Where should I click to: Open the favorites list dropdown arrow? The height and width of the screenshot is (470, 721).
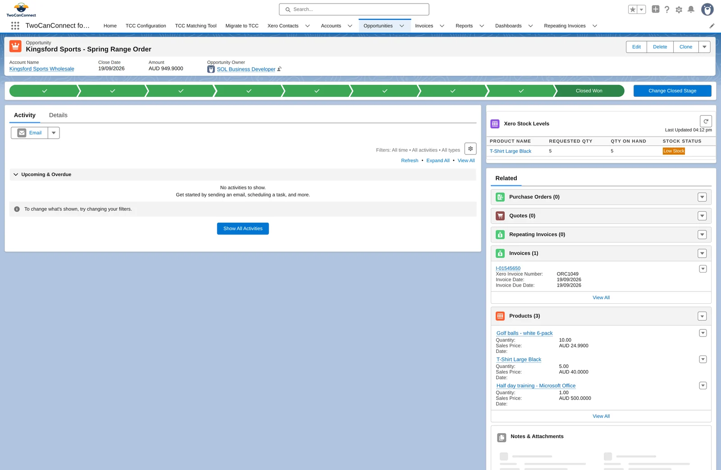[x=642, y=9]
